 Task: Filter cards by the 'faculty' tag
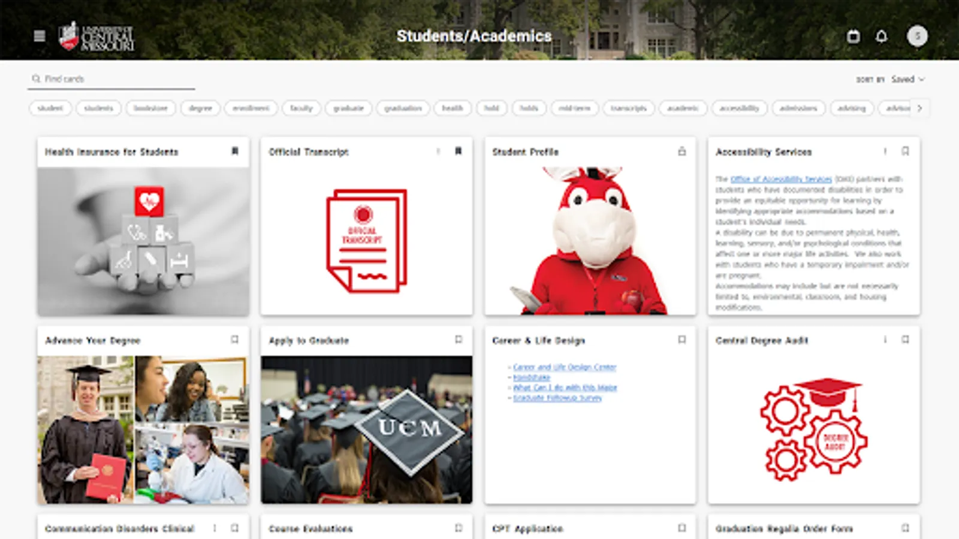[x=301, y=108]
